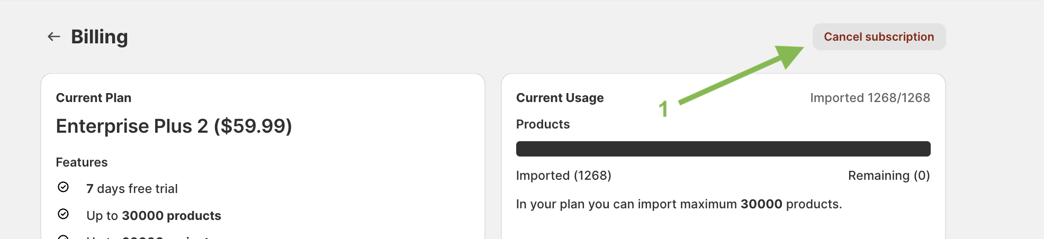This screenshot has height=239, width=1044.
Task: Click the Features subheading
Action: 82,162
